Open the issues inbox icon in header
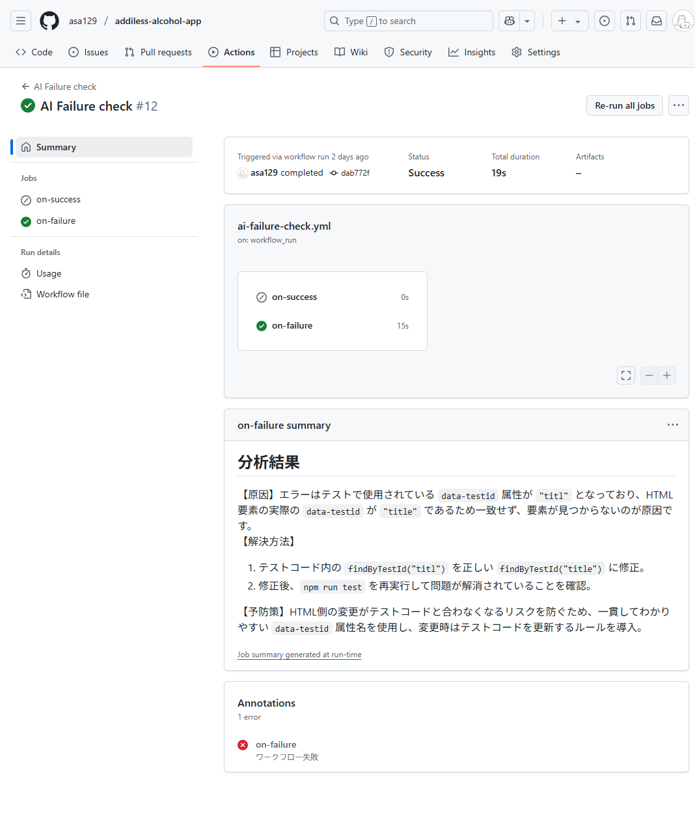Screen dimensions: 695x814 pos(605,21)
